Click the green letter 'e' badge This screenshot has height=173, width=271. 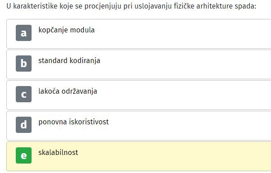coord(24,155)
